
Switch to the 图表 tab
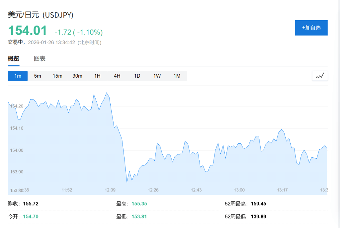click(x=40, y=59)
